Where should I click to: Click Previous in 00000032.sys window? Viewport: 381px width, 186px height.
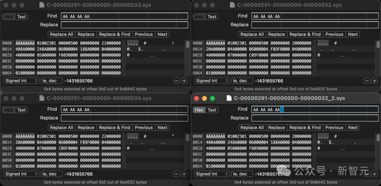tap(334, 35)
